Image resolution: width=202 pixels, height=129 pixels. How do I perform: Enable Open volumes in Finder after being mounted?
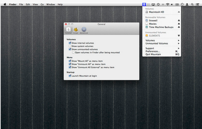(x=73, y=52)
